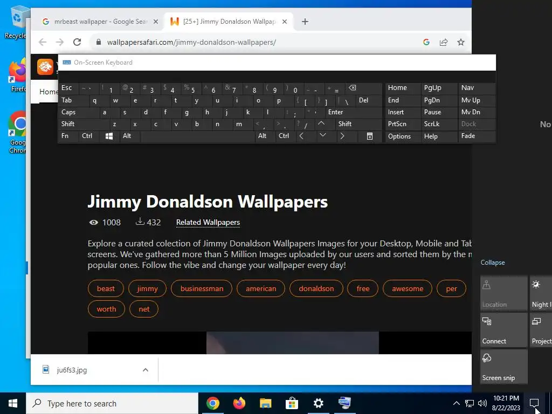This screenshot has width=552, height=414.
Task: Choose the donaldson tag
Action: tap(316, 289)
